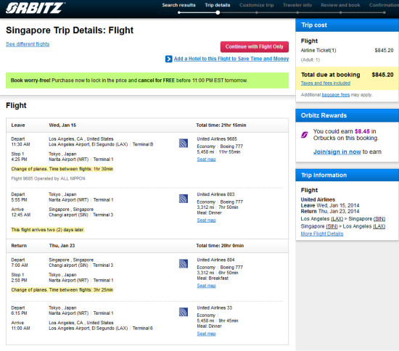Open Taxes and fees included link

click(326, 83)
